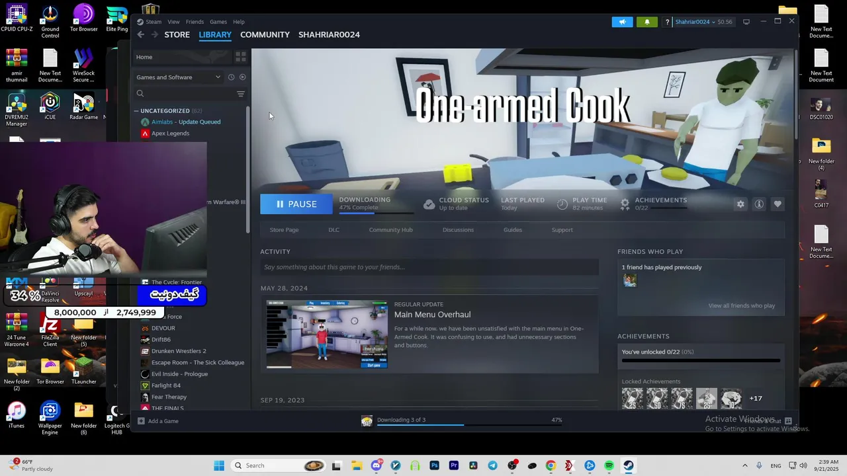
Task: Expand the Games and Software dropdown
Action: pyautogui.click(x=179, y=77)
